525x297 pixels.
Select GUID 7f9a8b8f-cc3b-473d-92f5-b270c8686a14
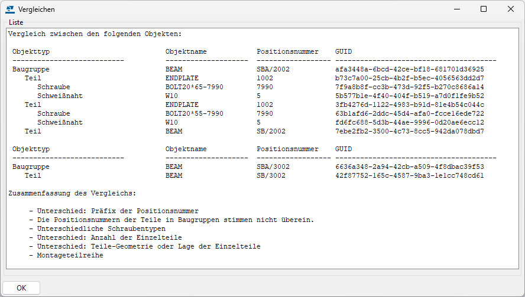tap(410, 87)
